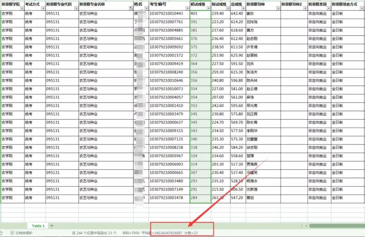The height and width of the screenshot is (237, 365).
Task: Select the 总成绩 header cell
Action: pyautogui.click(x=238, y=6)
